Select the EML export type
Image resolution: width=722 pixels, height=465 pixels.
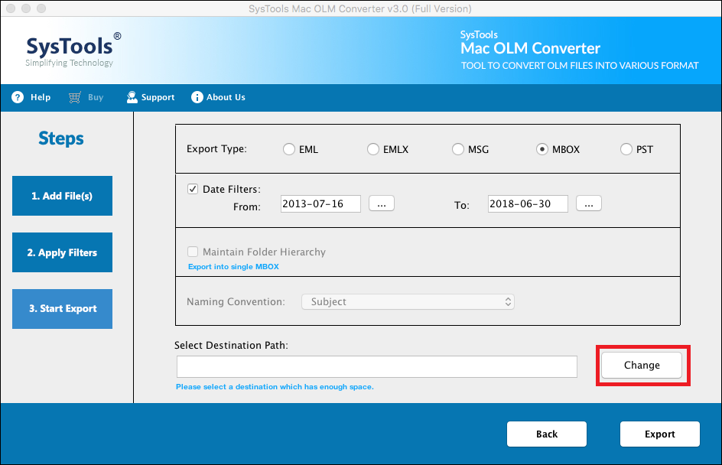[289, 150]
